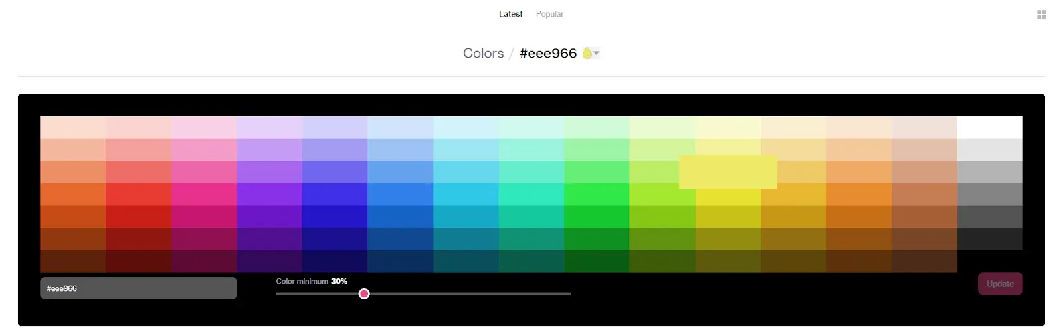Choose the vivid lime green swatch
The width and height of the screenshot is (1063, 334).
tap(662, 195)
